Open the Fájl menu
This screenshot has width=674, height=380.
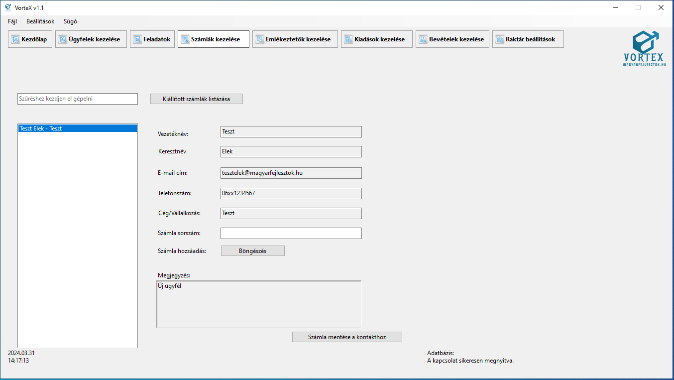[x=12, y=21]
